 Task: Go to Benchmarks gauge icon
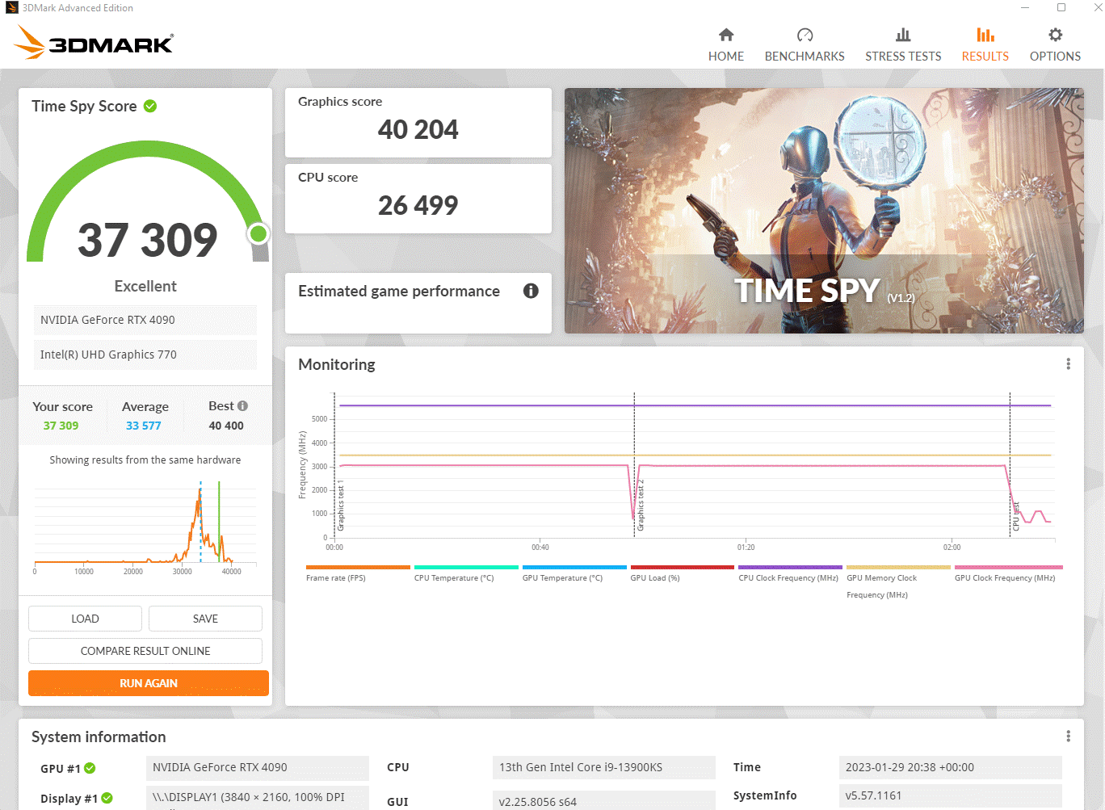(805, 35)
